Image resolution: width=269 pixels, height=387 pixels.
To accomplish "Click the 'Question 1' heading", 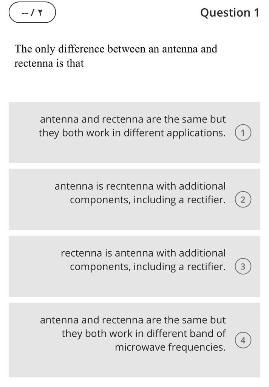I will click(x=230, y=12).
